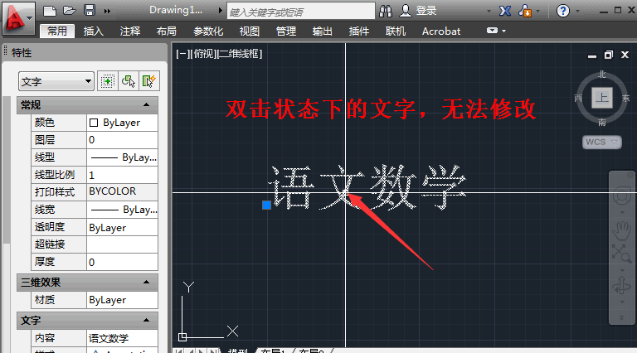This screenshot has width=637, height=353.
Task: Switch to 参数化 ribbon tab
Action: [x=208, y=31]
